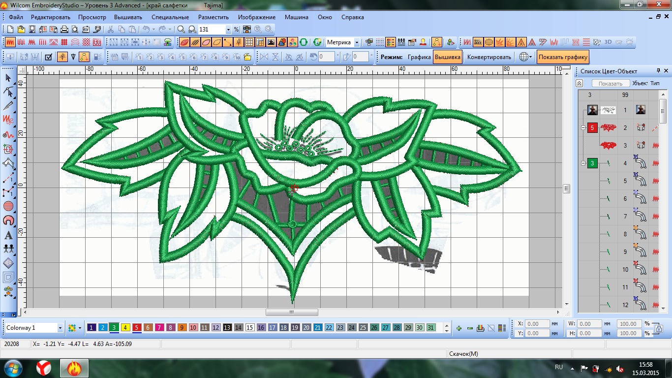Screen dimensions: 672x378
Task: Click the Save design icon
Action: click(x=32, y=30)
